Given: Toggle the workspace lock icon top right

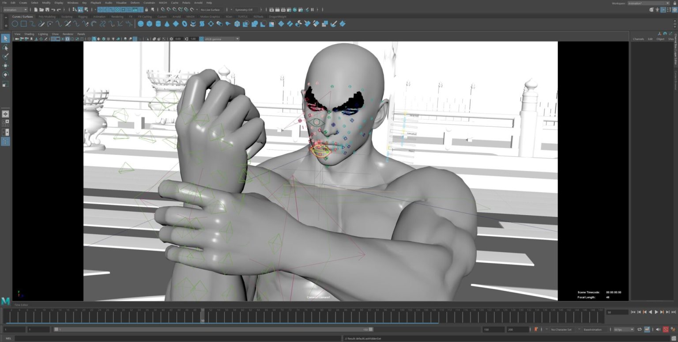Looking at the screenshot, I should [674, 3].
